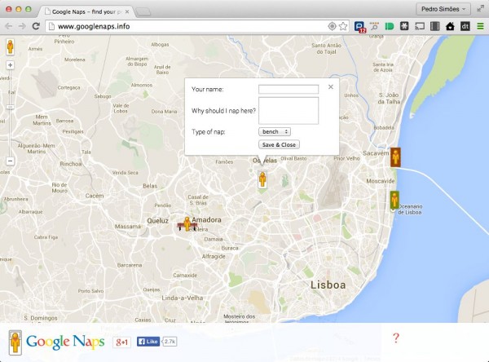Viewport: 489px width, 362px height.
Task: Click the 2.7k like count
Action: tap(170, 342)
